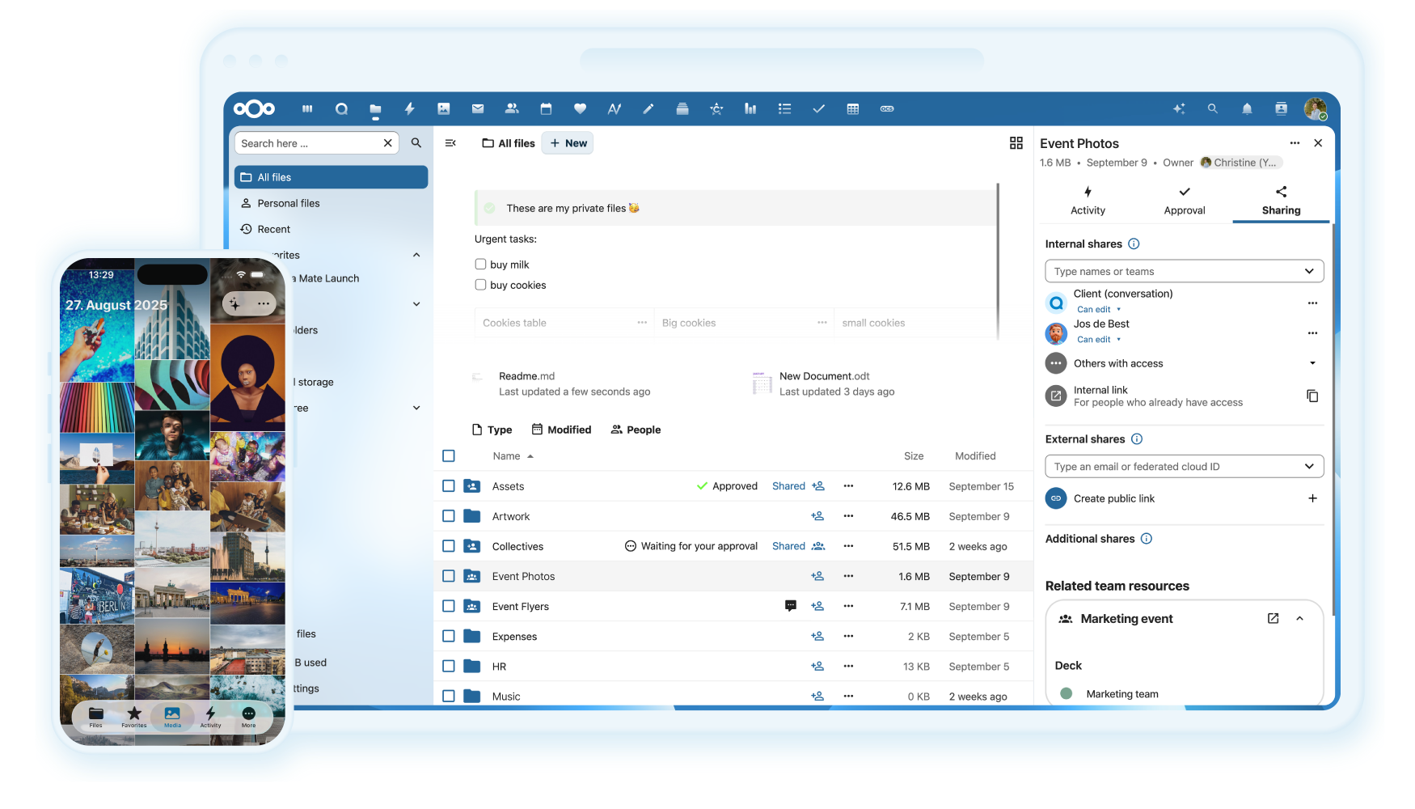Select the checkbox next to Assets

449,485
